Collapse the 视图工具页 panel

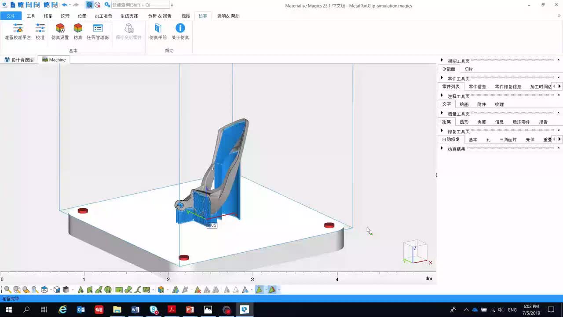tap(442, 61)
